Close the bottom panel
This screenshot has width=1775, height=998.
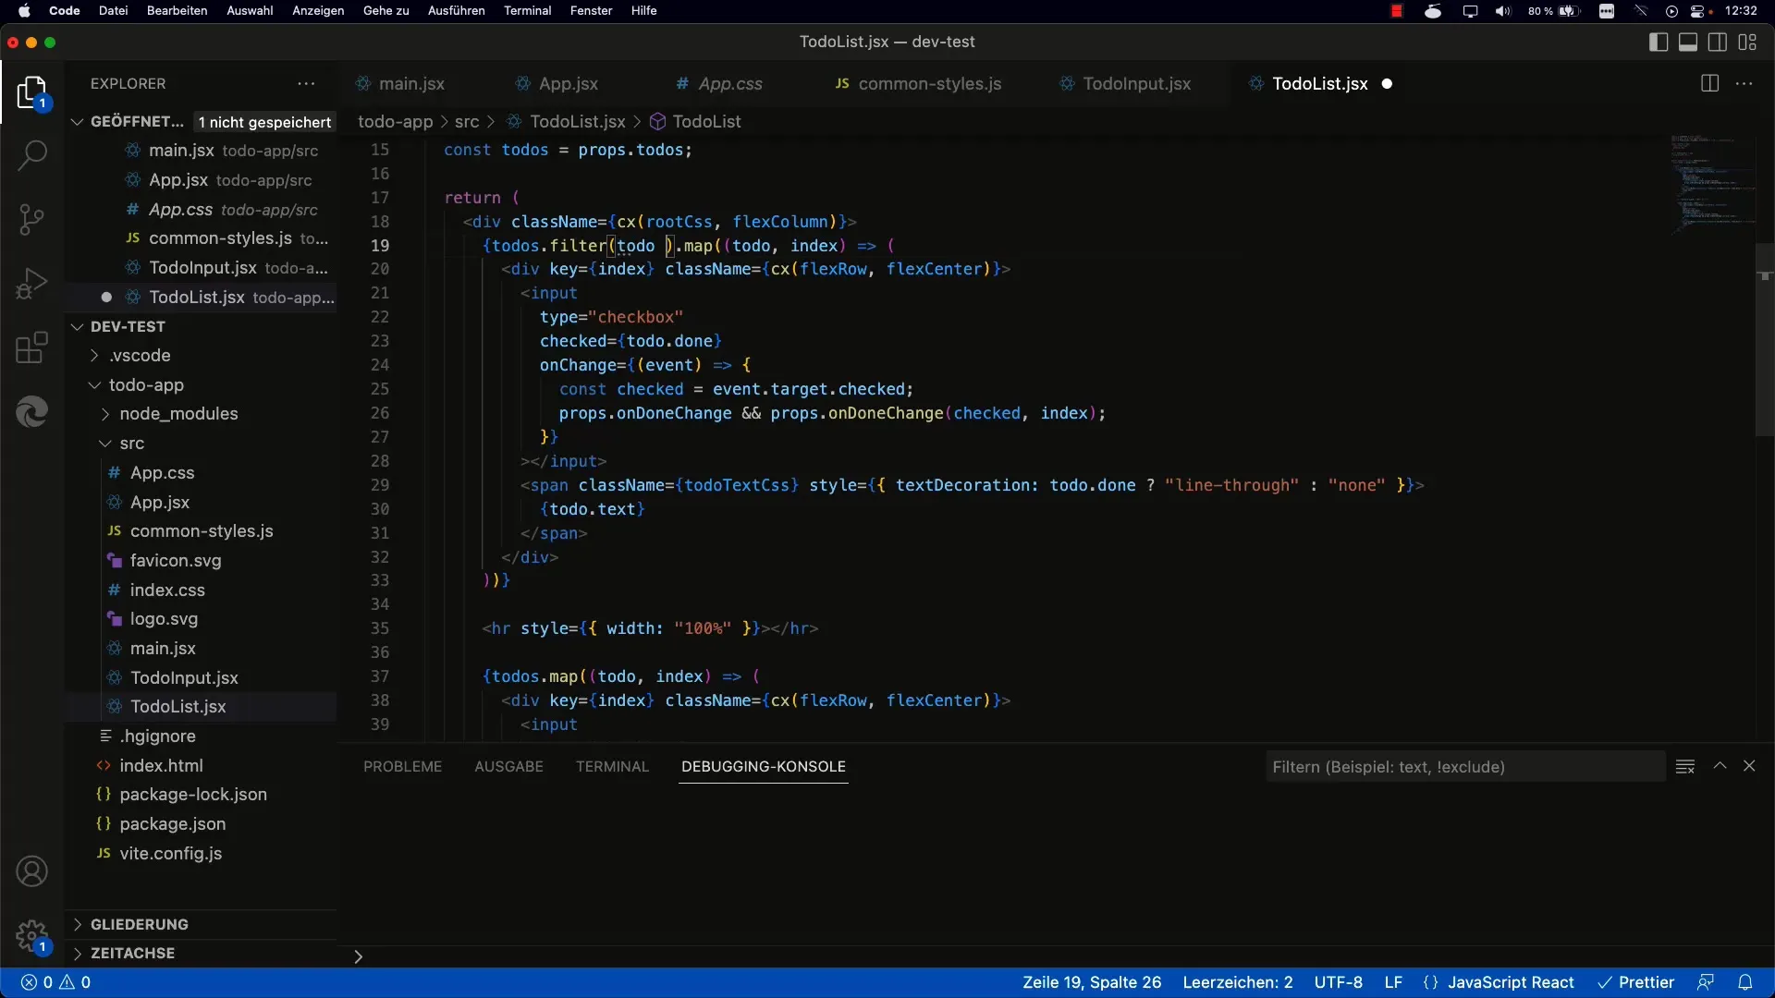tap(1749, 766)
